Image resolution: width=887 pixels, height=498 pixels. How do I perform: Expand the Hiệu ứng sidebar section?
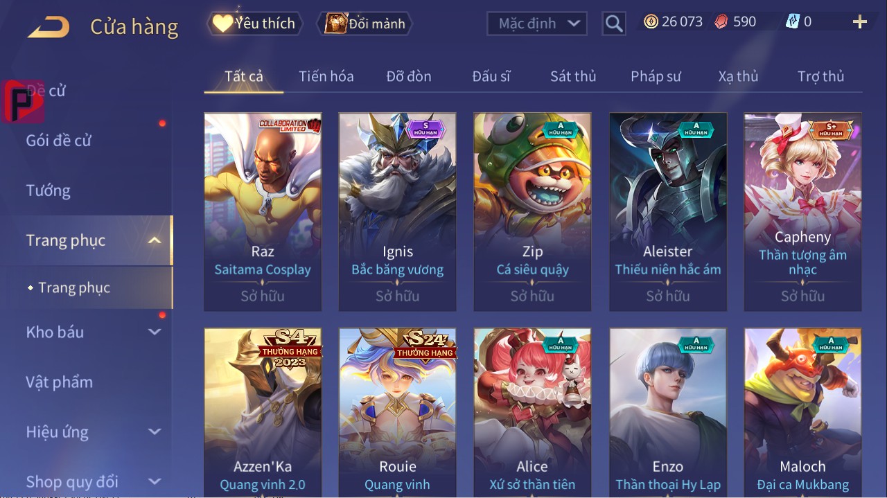coord(155,432)
